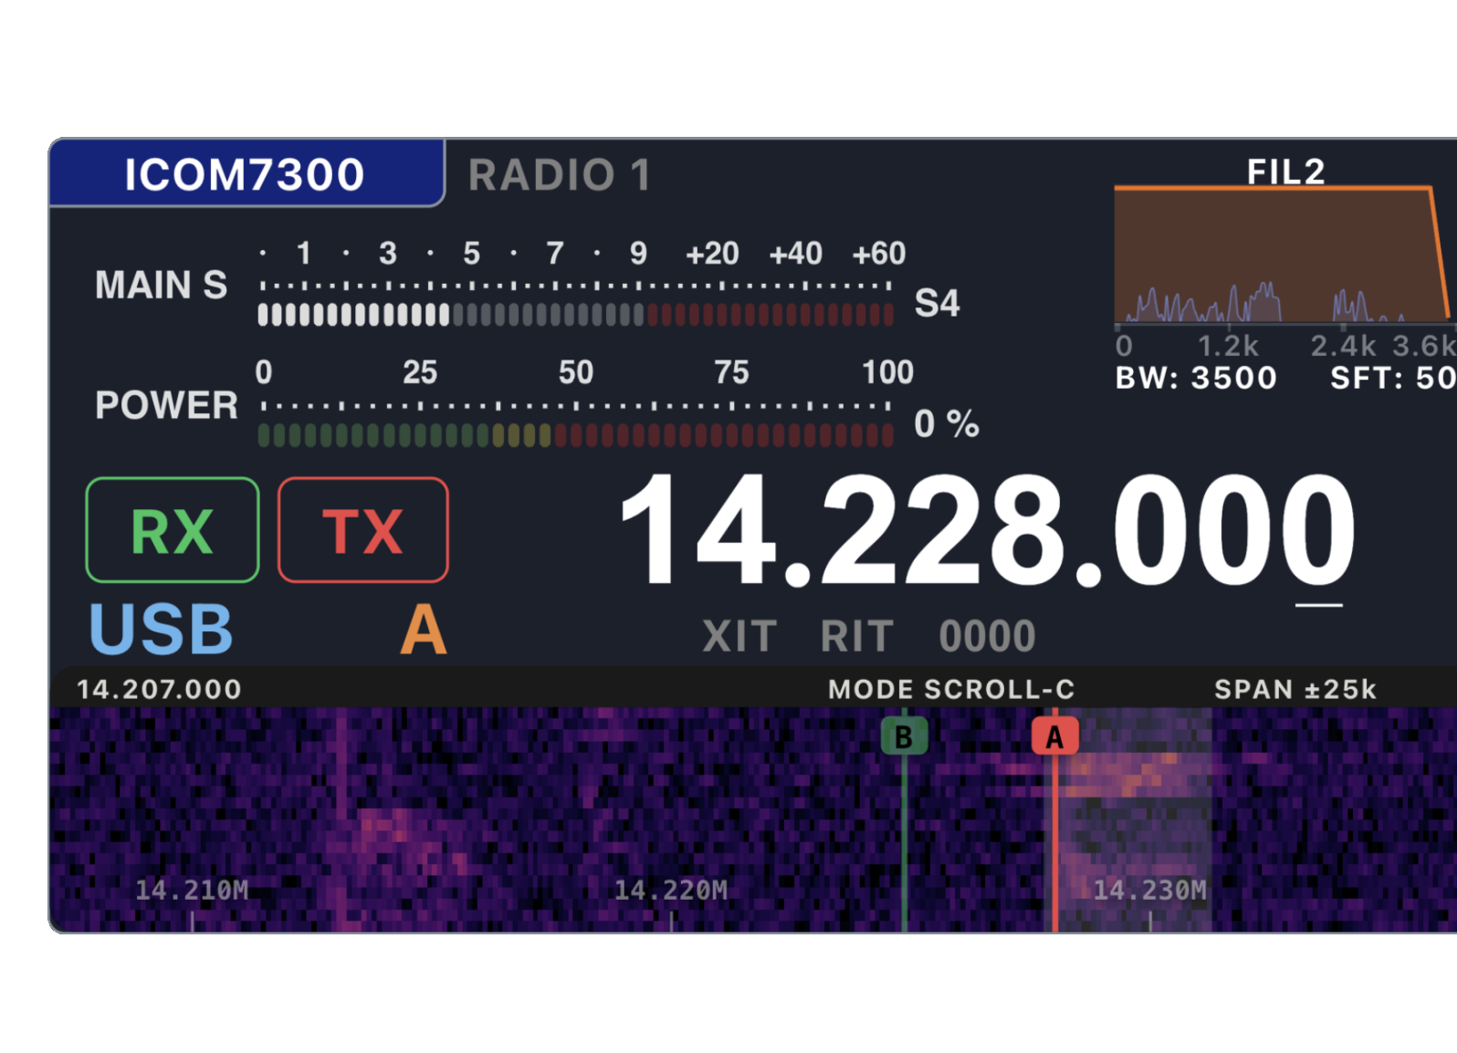Viewport: 1457px width, 1053px height.
Task: Toggle XIT transmit offset
Action: click(739, 636)
